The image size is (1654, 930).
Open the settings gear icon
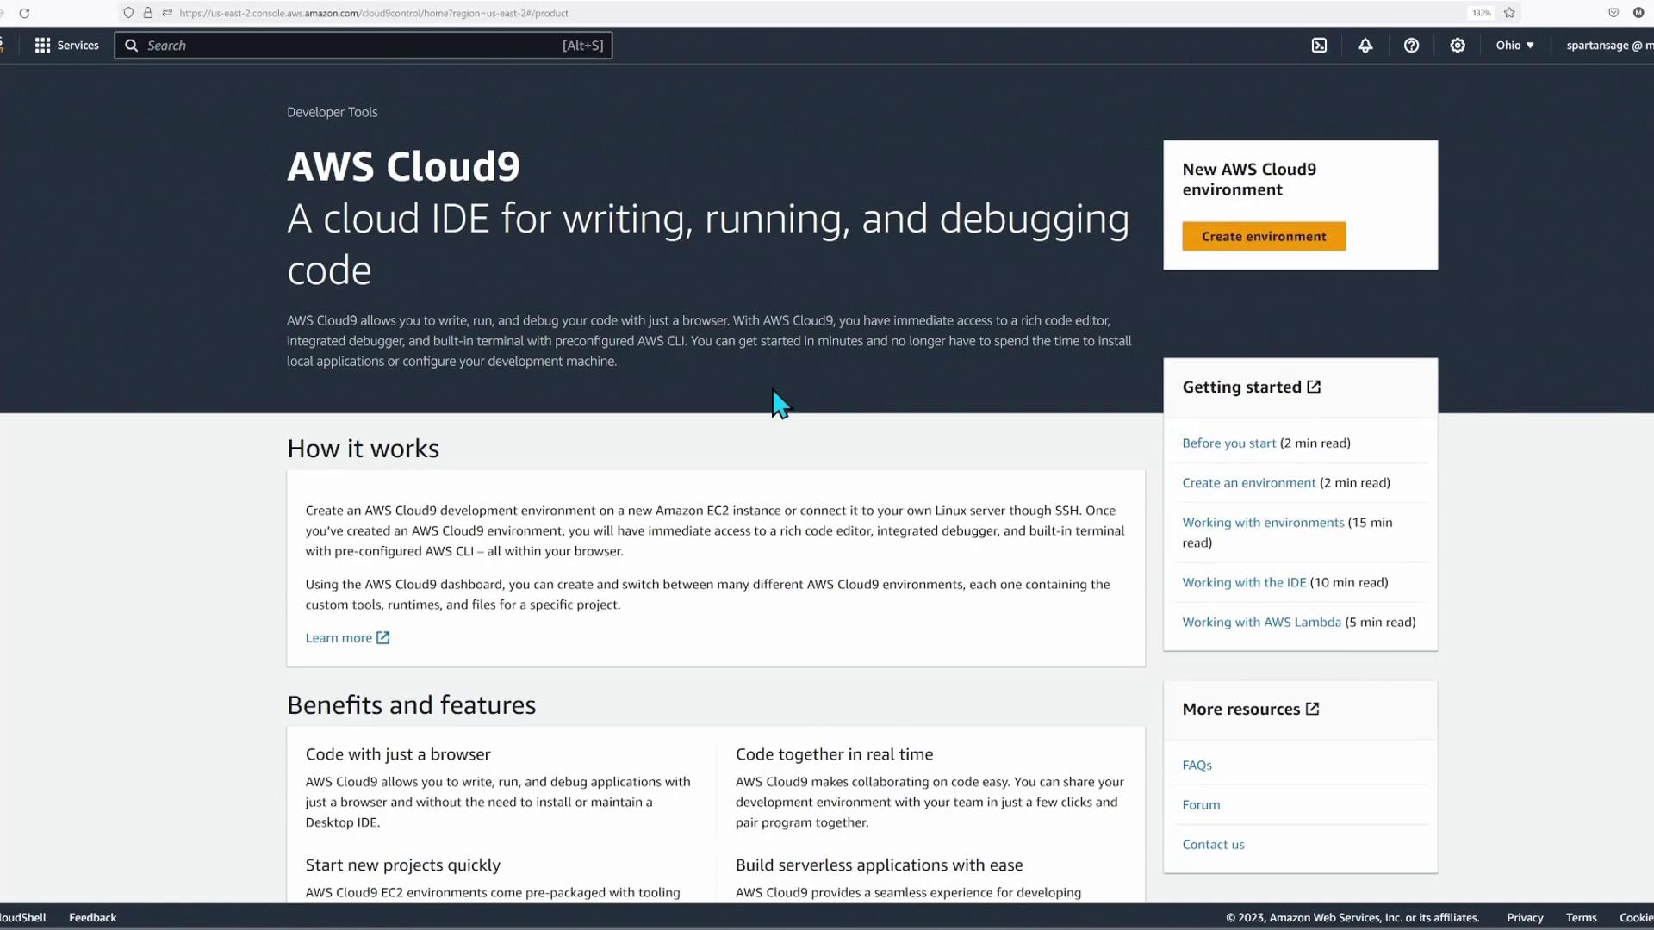[x=1458, y=46]
